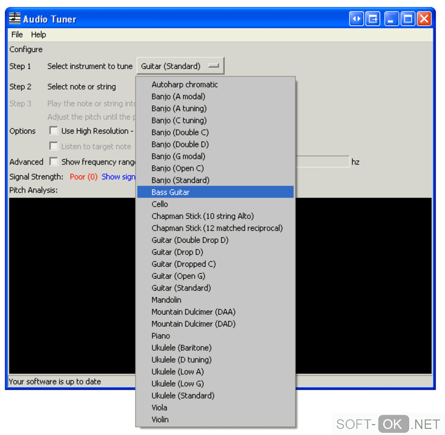445x435 pixels.
Task: Click the left-right arrows title bar button
Action: click(356, 19)
